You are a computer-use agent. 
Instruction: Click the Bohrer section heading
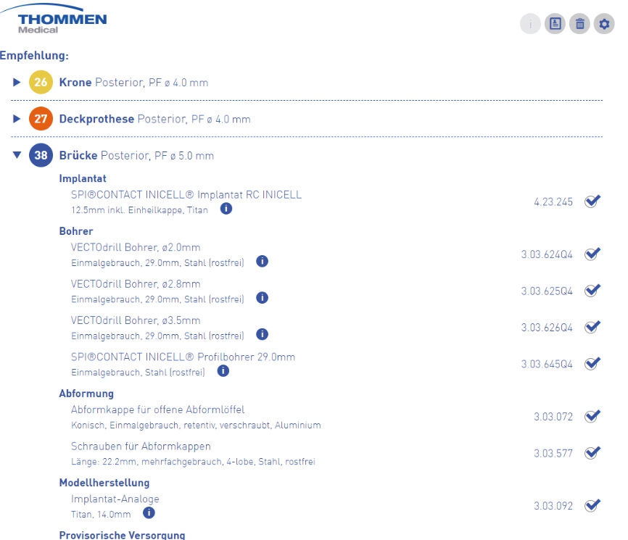point(76,231)
